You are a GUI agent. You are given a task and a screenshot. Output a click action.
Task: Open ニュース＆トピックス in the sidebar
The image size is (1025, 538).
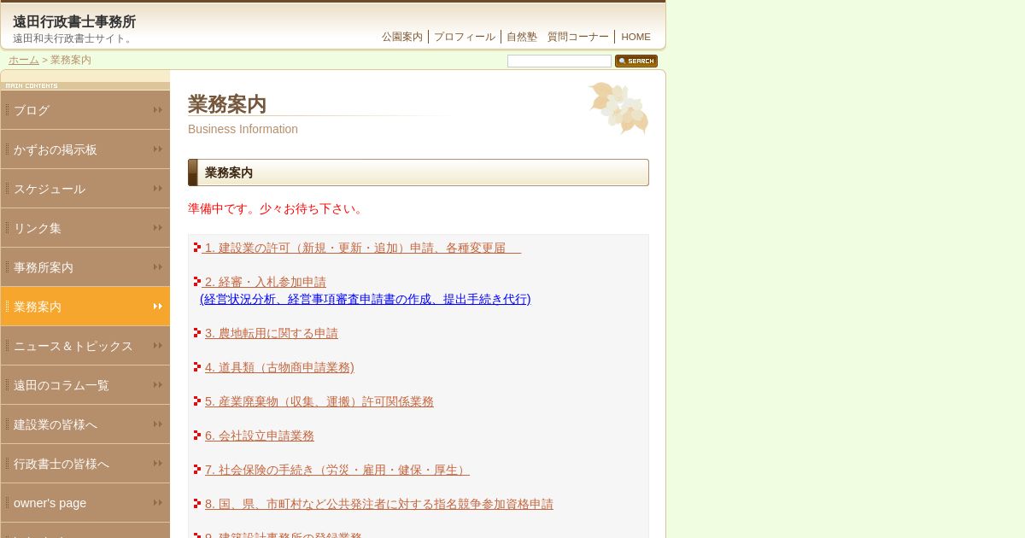pyautogui.click(x=85, y=346)
